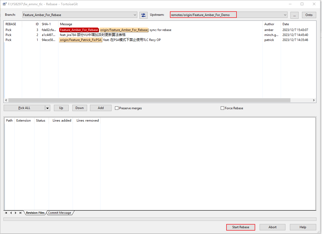Image resolution: width=322 pixels, height=234 pixels.
Task: Sort by Date column header
Action: pos(298,24)
